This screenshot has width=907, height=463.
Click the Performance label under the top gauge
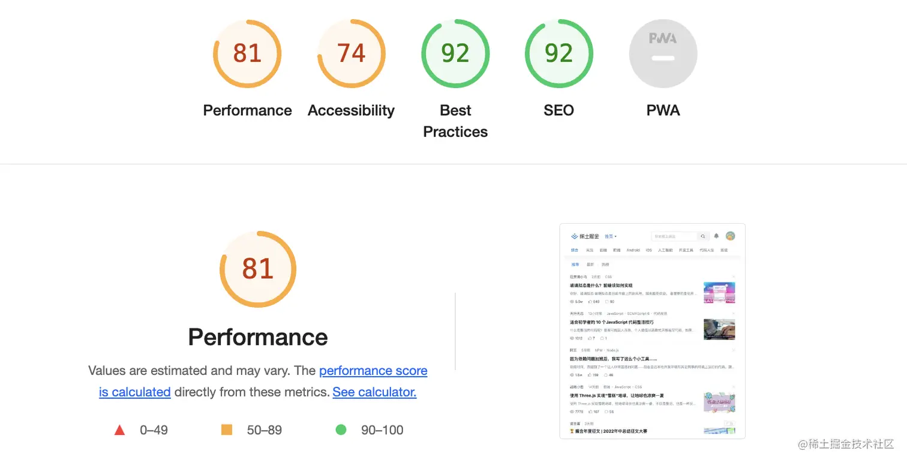pos(247,110)
